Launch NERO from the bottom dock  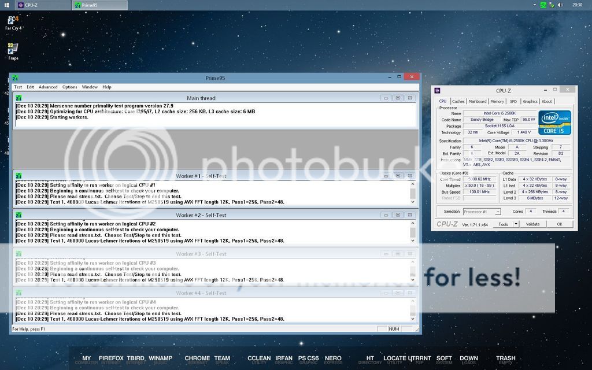pos(333,360)
